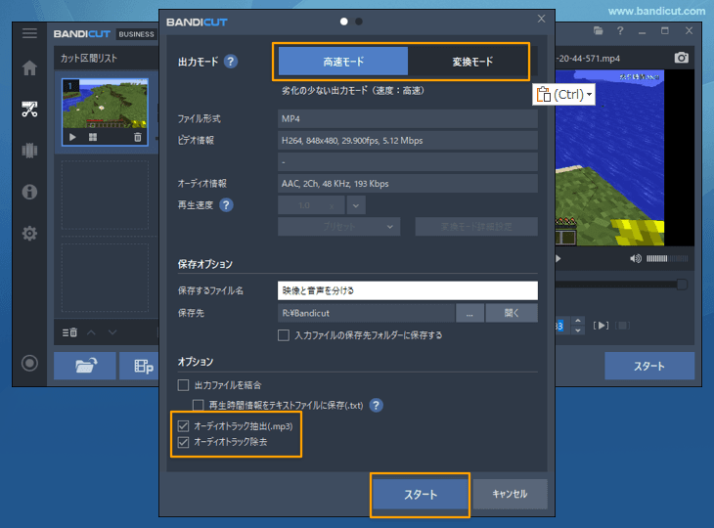
Task: Open the folder icon in the main title bar
Action: point(599,31)
